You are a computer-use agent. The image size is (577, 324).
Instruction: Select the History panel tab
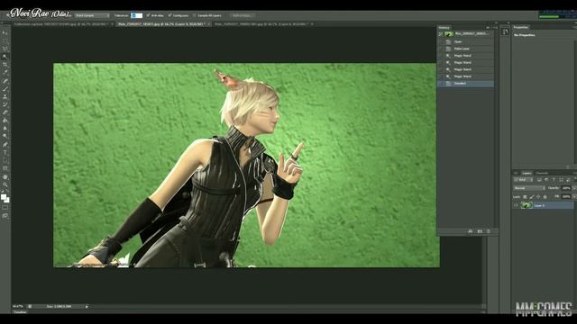click(x=444, y=28)
